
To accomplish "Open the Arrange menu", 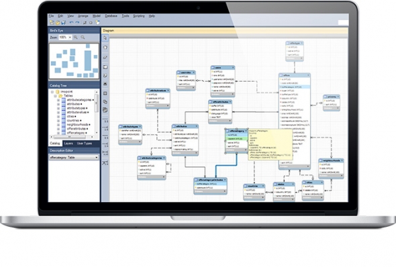I will tap(83, 16).
